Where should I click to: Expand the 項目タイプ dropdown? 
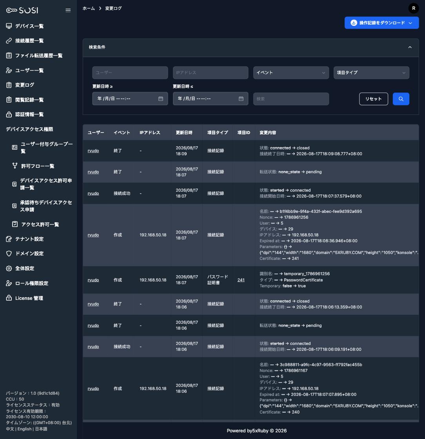pos(371,73)
